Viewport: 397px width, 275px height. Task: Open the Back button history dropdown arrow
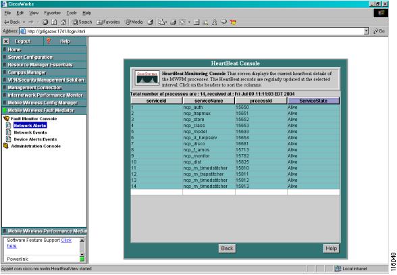24,22
